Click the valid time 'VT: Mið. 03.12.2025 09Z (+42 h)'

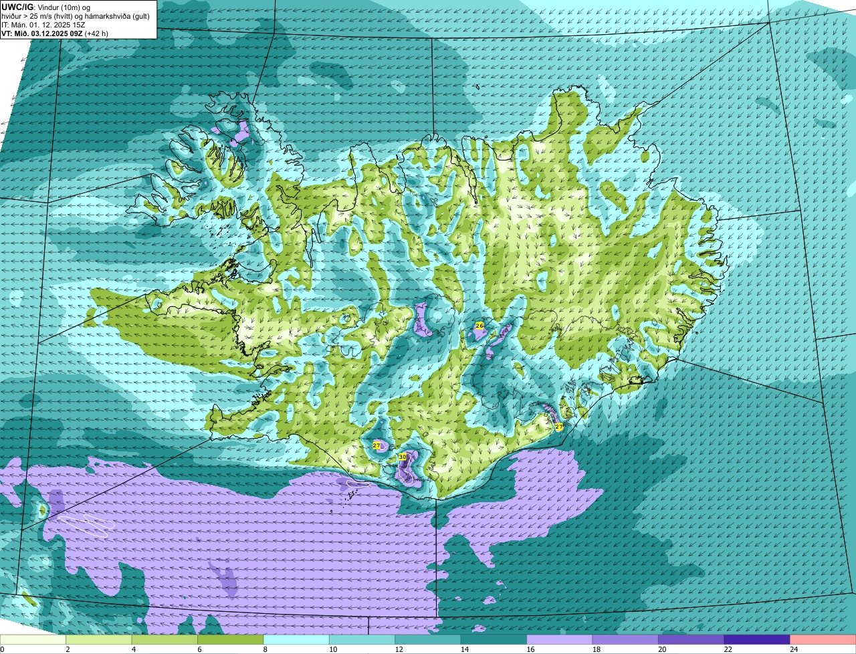55,33
